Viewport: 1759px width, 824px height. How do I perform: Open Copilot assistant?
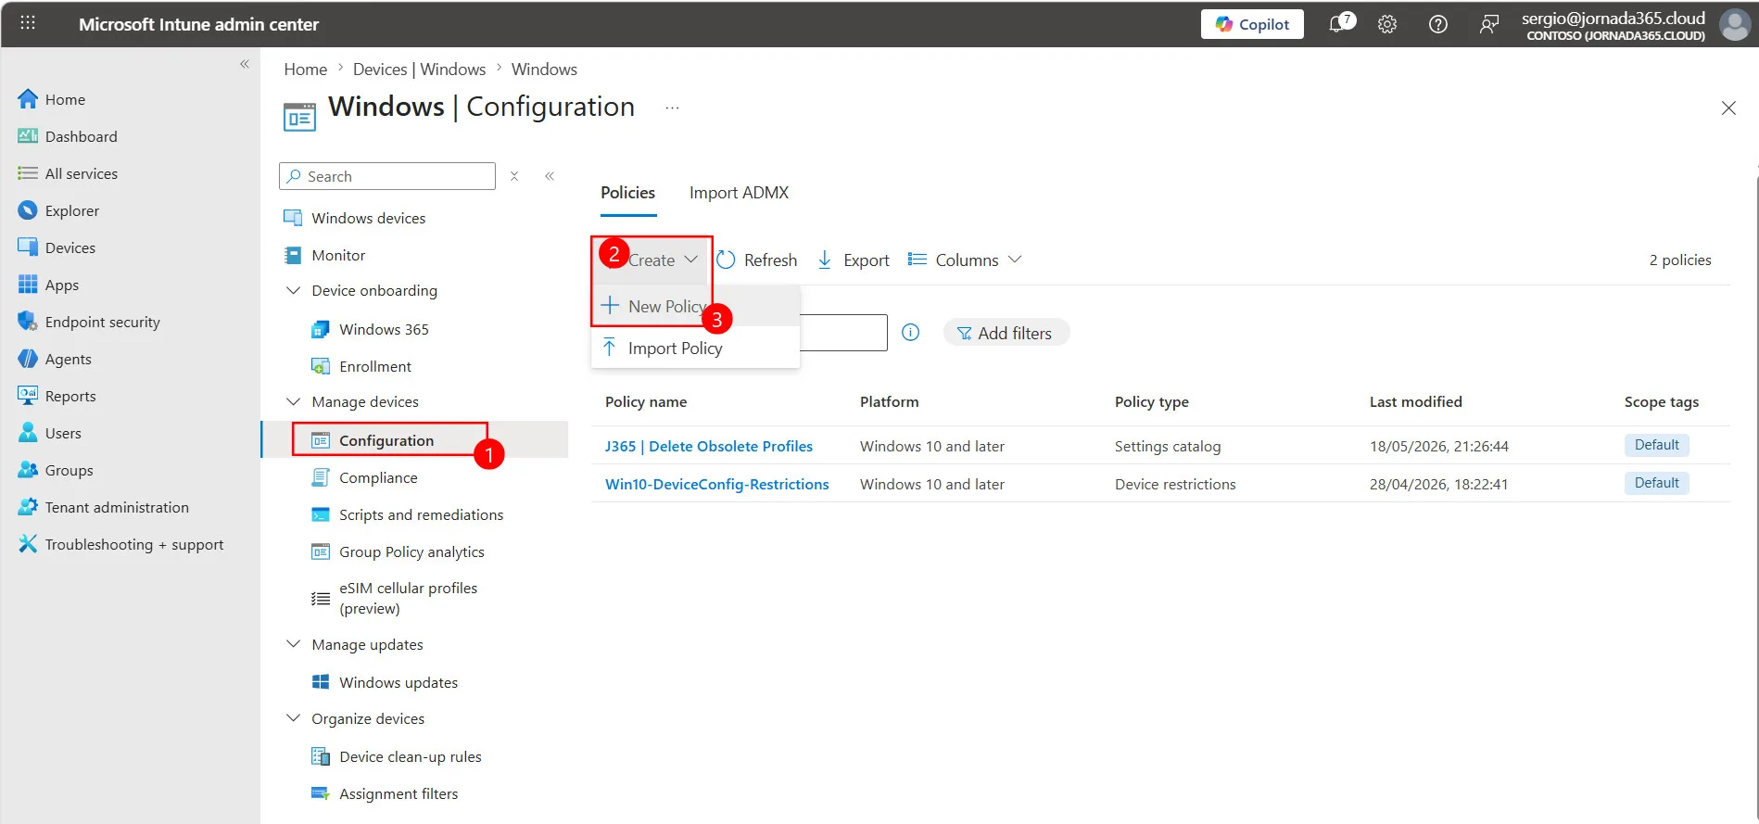click(1252, 24)
